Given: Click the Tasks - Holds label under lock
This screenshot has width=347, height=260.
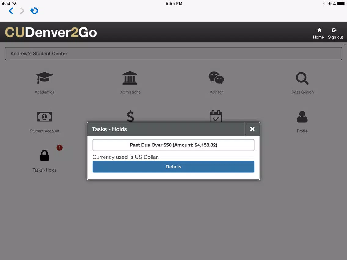Looking at the screenshot, I should tap(45, 170).
